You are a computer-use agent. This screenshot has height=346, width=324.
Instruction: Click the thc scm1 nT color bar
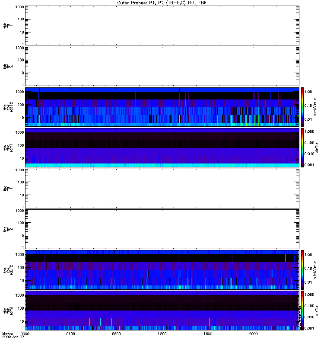[302, 311]
